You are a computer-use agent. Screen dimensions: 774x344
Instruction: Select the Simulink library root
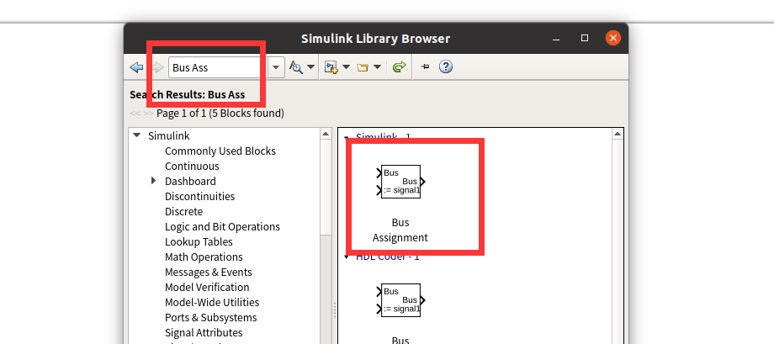click(169, 135)
